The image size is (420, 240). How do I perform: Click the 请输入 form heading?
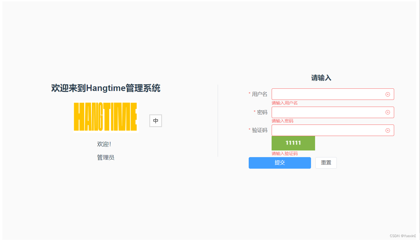pyautogui.click(x=321, y=78)
